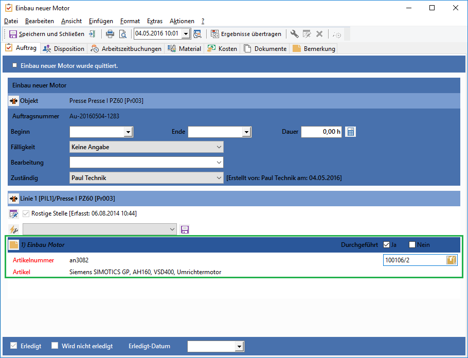This screenshot has height=358, width=468.
Task: Click the icon before Linie 1 [PIL1]
Action: [x=13, y=199]
